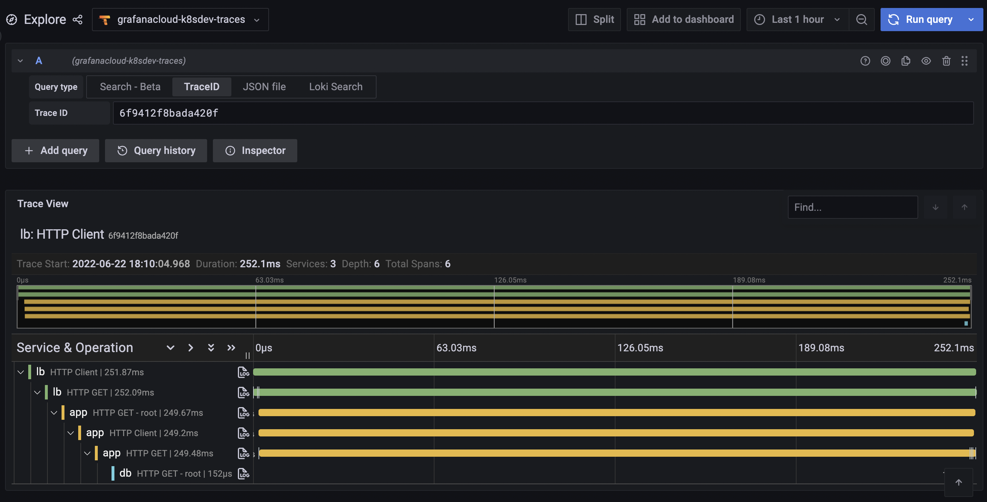
Task: Click the Find... search field in Trace View
Action: pyautogui.click(x=852, y=207)
